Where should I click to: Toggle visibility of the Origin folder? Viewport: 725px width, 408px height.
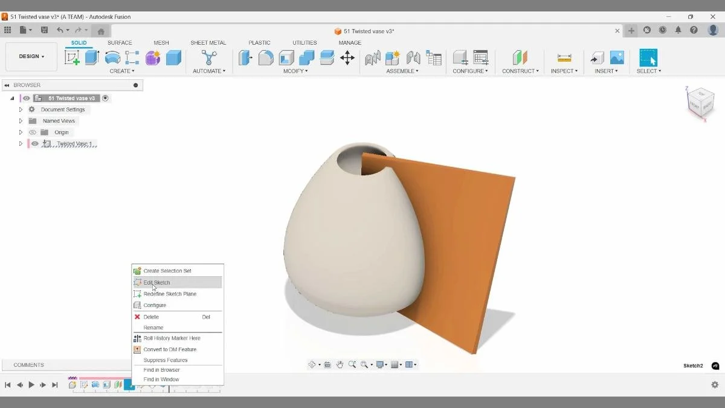(33, 132)
